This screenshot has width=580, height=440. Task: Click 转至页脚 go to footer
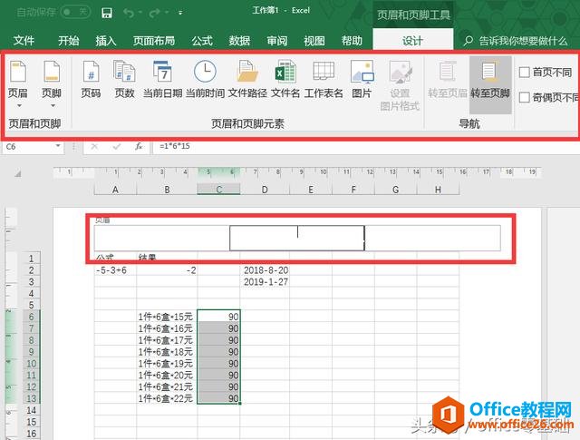(490, 84)
